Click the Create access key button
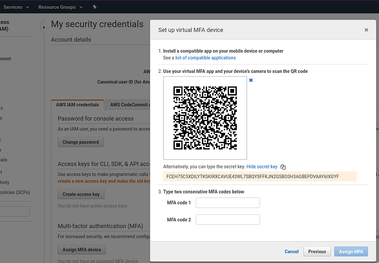 point(81,194)
